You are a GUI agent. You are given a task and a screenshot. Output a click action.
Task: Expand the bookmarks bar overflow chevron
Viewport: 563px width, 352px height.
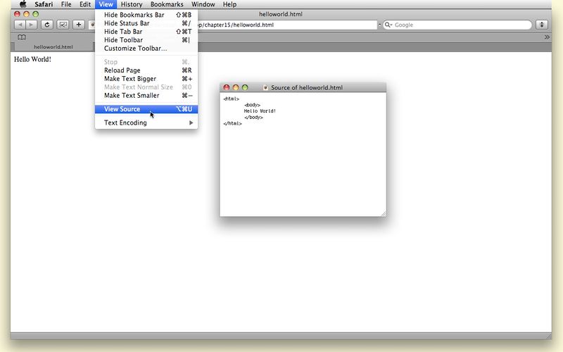click(547, 37)
